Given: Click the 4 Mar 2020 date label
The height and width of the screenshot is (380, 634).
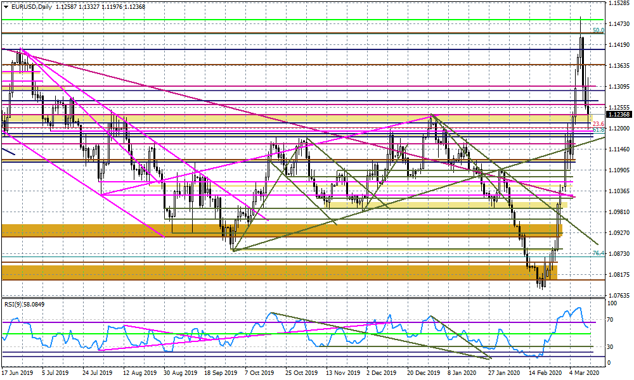Looking at the screenshot, I should (x=584, y=373).
